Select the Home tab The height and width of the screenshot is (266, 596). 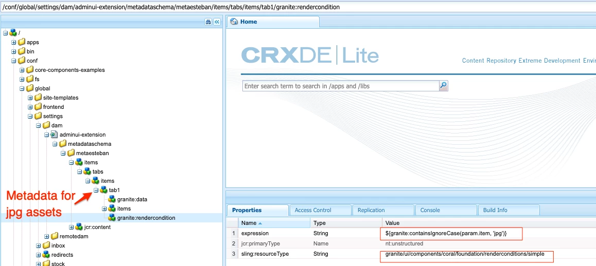point(273,22)
